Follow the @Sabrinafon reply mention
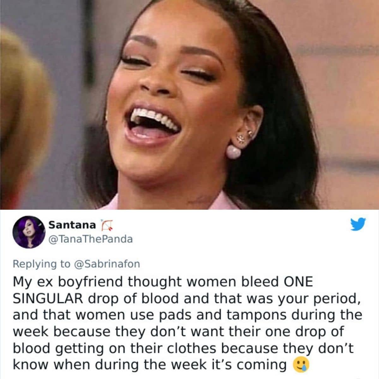The width and height of the screenshot is (379, 379). [107, 264]
